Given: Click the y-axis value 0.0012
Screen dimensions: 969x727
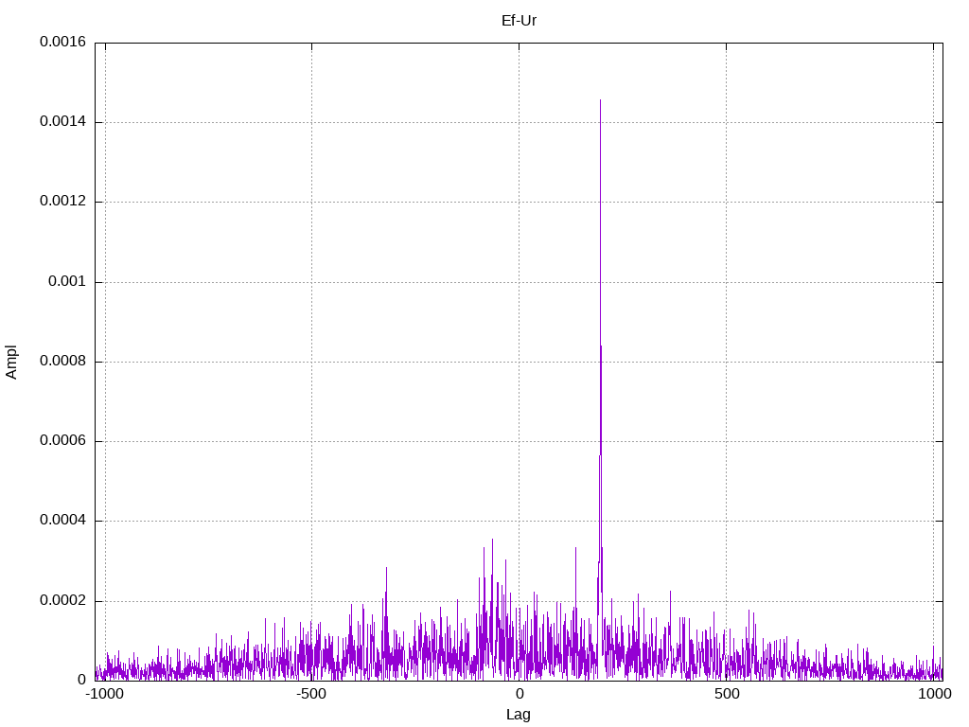Looking at the screenshot, I should click(x=63, y=201).
